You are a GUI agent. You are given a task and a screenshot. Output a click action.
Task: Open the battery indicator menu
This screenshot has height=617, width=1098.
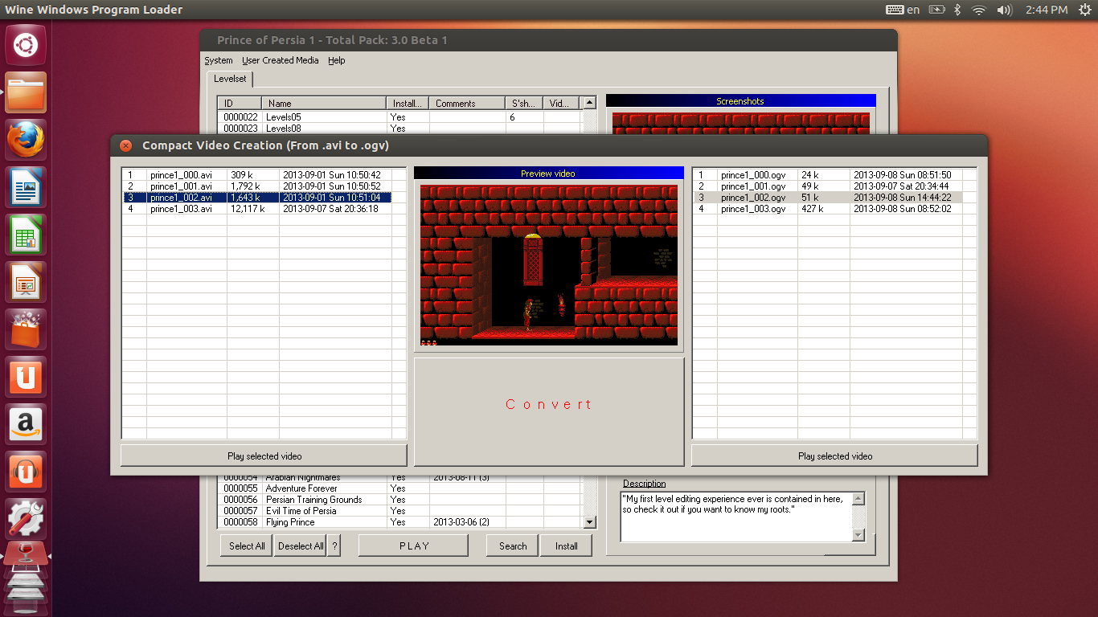coord(936,10)
